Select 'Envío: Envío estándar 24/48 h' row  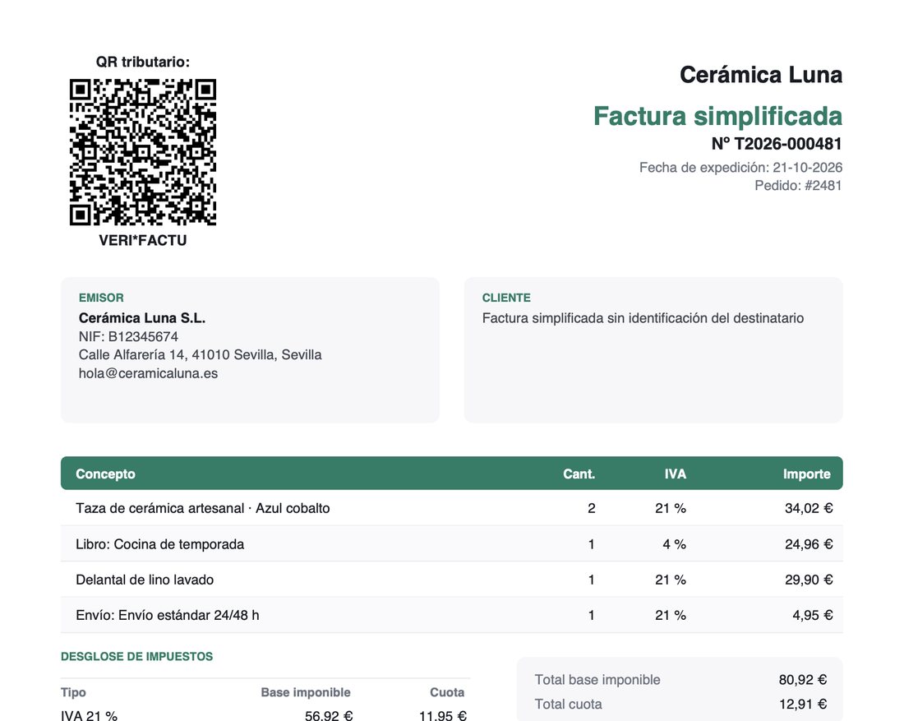coord(451,615)
